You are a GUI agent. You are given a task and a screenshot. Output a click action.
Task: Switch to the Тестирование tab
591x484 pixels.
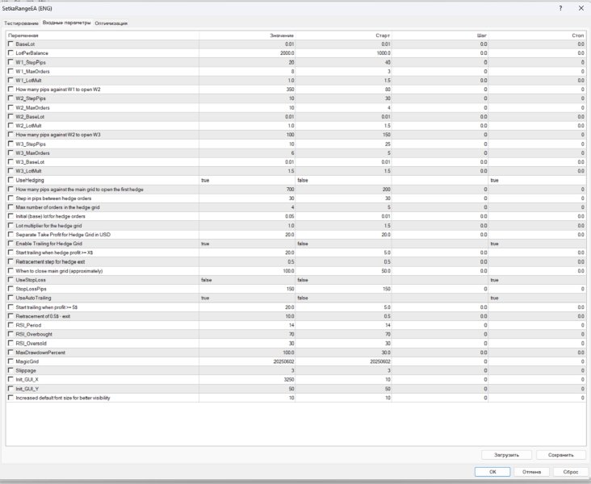(21, 23)
